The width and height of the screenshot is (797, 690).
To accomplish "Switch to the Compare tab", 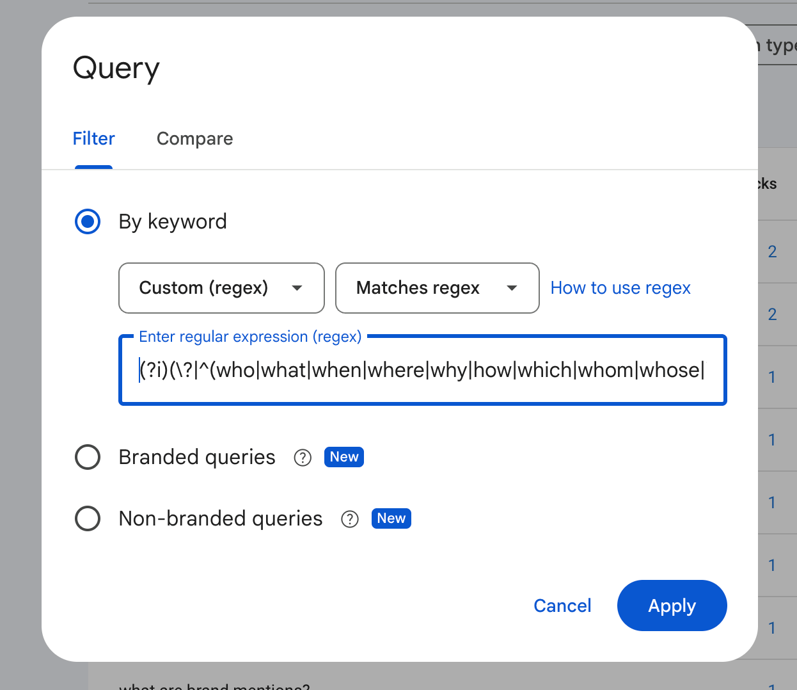I will (194, 139).
